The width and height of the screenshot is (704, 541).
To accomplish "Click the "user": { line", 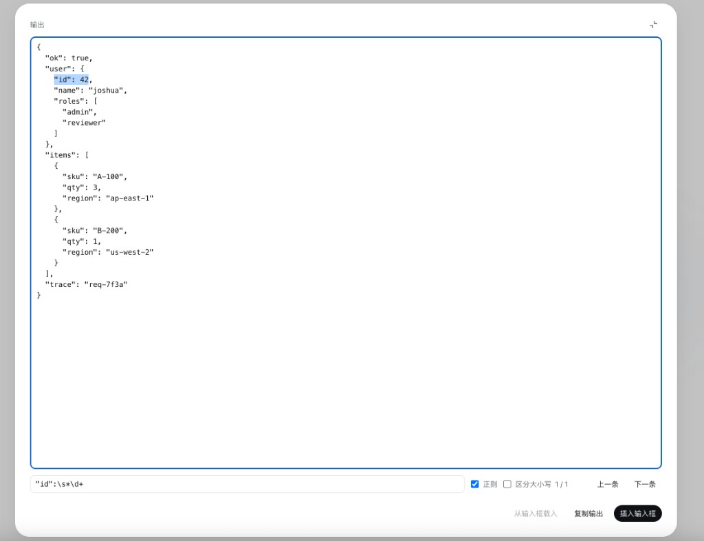I will point(65,69).
